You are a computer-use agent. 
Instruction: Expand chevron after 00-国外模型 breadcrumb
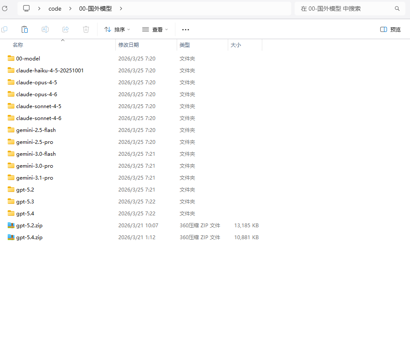pyautogui.click(x=121, y=9)
